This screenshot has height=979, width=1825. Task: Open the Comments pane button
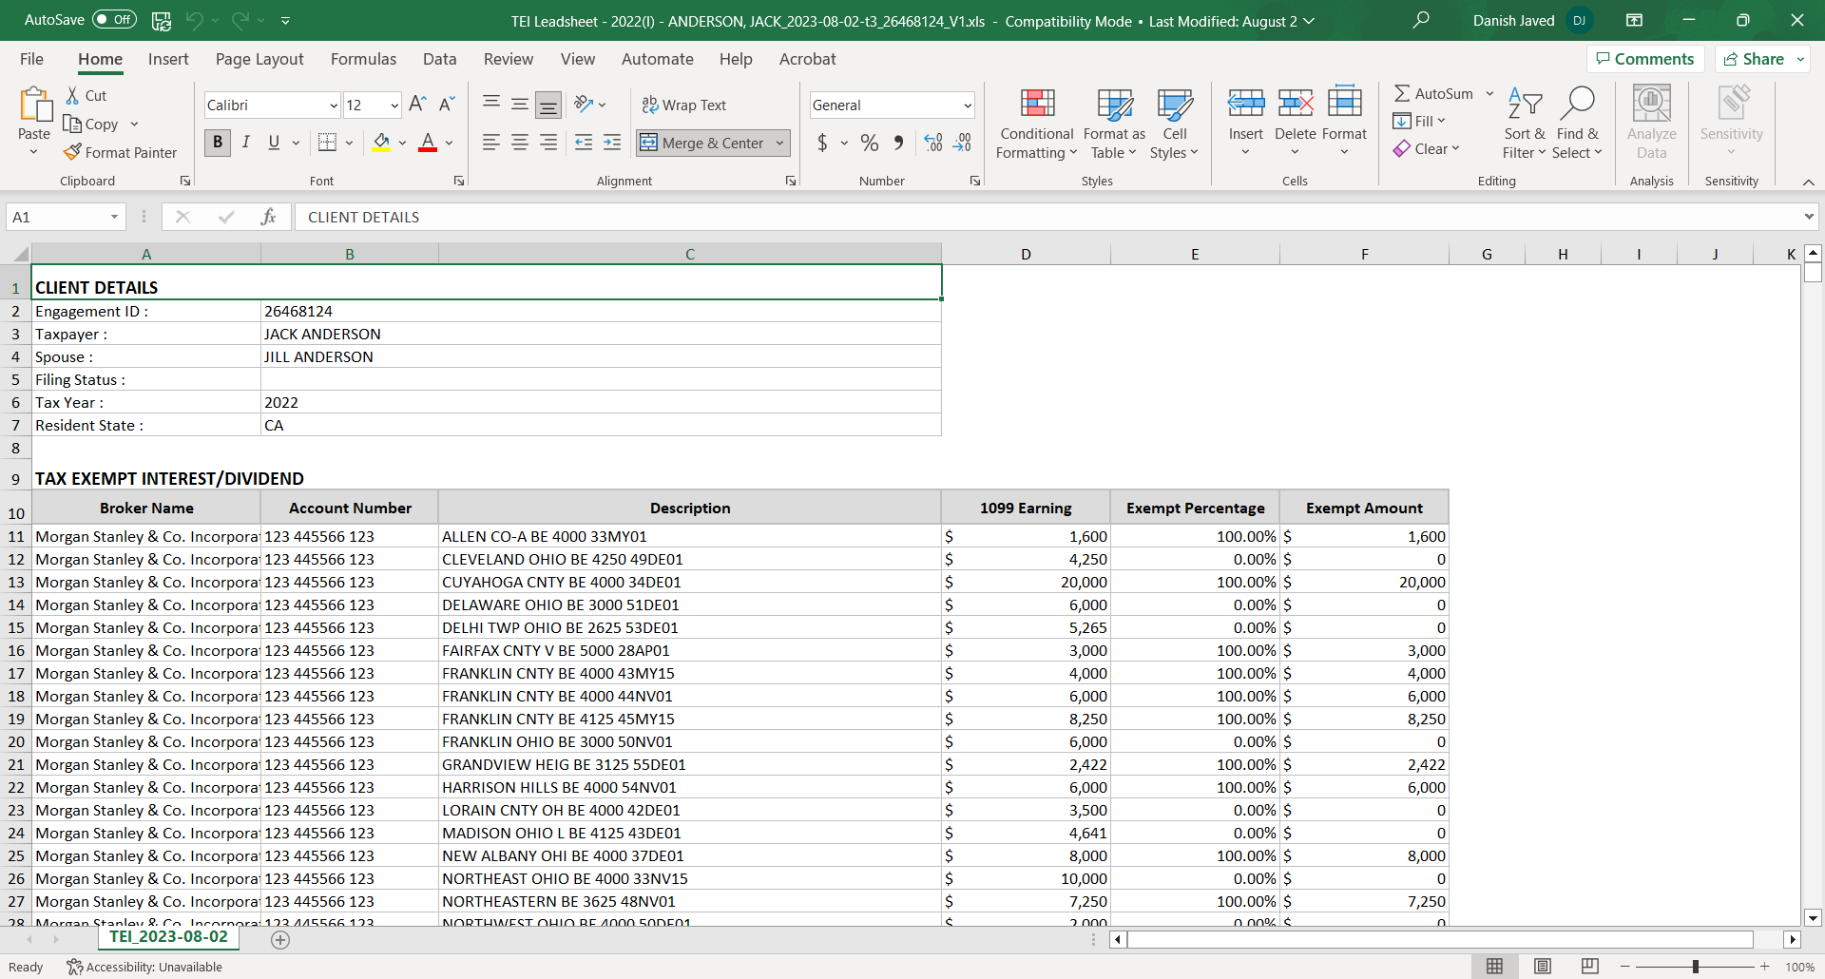pyautogui.click(x=1645, y=59)
